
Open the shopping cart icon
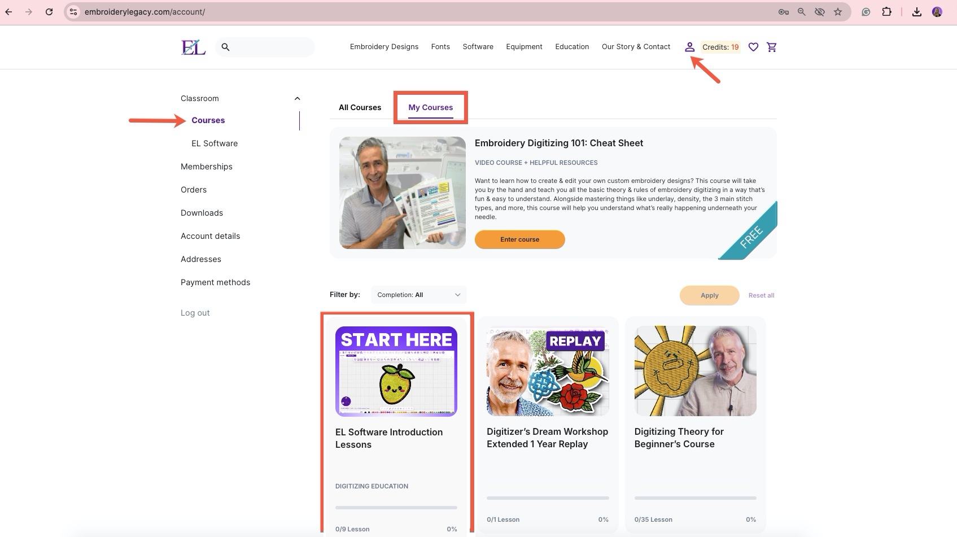coord(772,47)
